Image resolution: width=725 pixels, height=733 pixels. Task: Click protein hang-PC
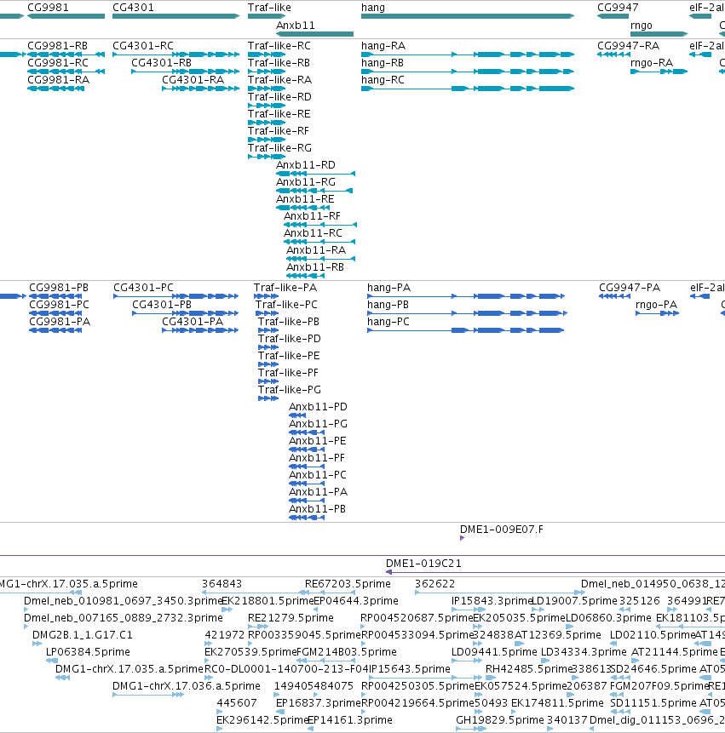point(466,330)
